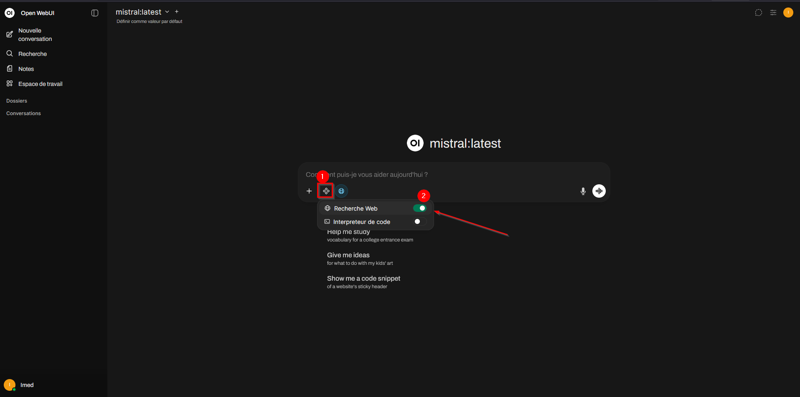Select the blue web search globe icon
The width and height of the screenshot is (800, 397).
coord(341,191)
